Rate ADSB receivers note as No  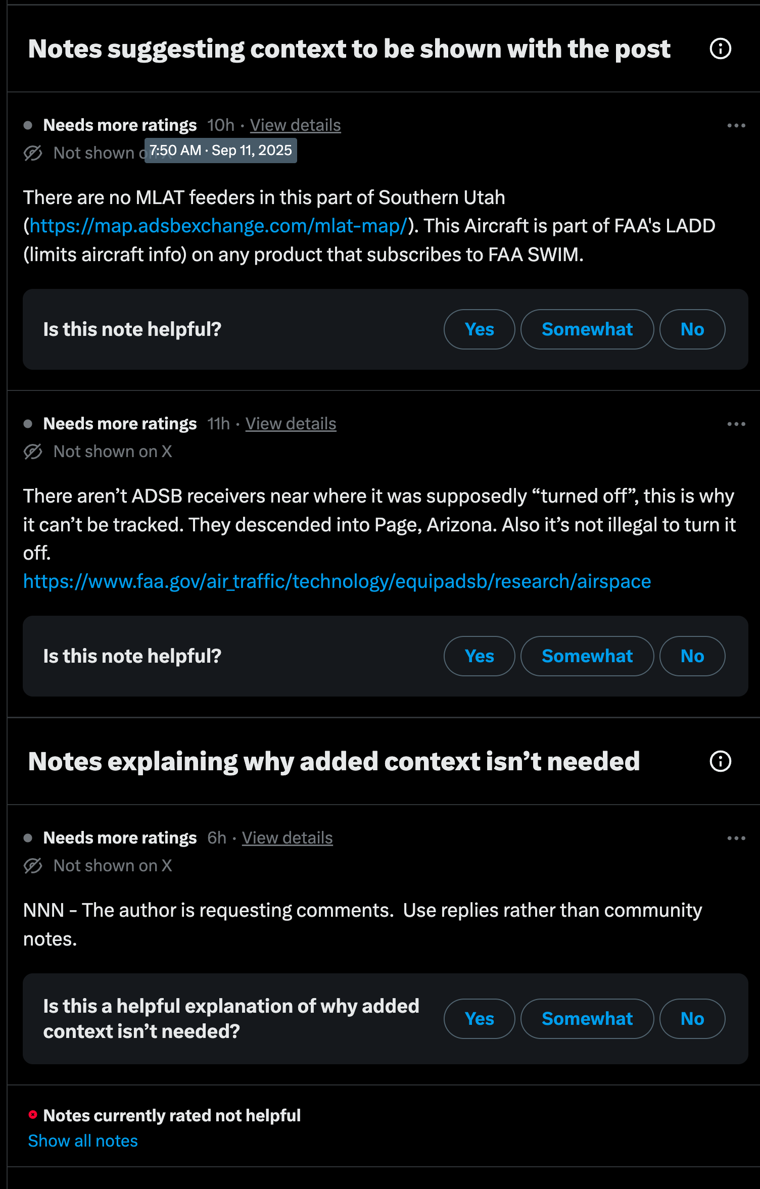tap(692, 656)
